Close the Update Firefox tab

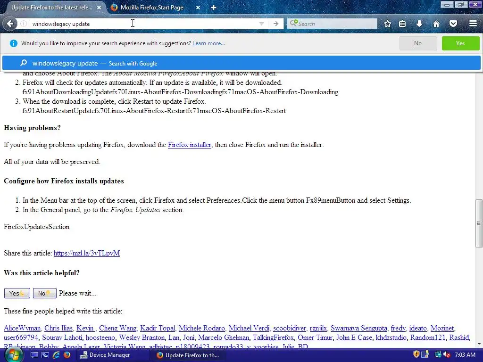[x=99, y=8]
